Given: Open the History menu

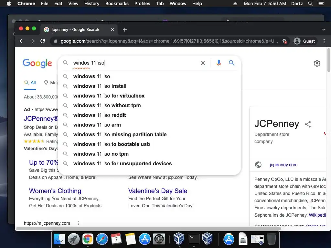Looking at the screenshot, I should [x=92, y=4].
